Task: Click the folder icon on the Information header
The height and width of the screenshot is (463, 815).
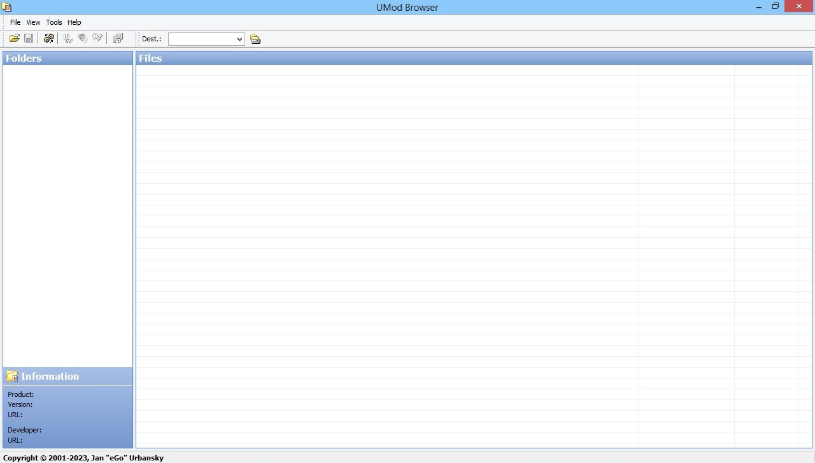Action: [x=11, y=376]
